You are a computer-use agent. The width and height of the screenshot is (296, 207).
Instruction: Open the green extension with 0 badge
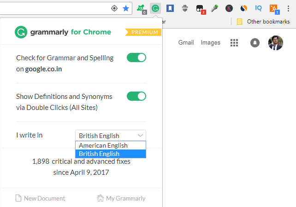[x=142, y=9]
